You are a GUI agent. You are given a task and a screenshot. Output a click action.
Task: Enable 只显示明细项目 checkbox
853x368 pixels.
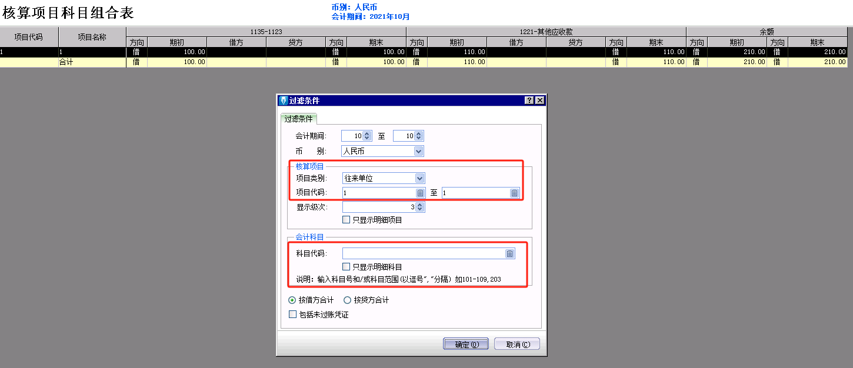[346, 220]
